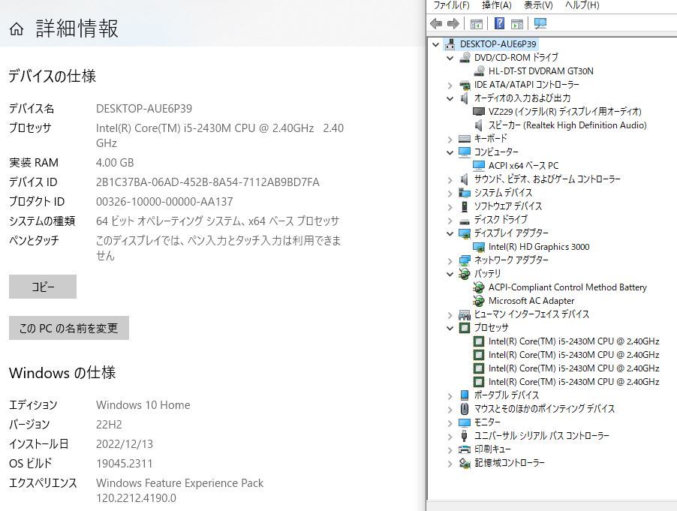
Task: Click the コピー button under device specs
Action: pos(43,287)
